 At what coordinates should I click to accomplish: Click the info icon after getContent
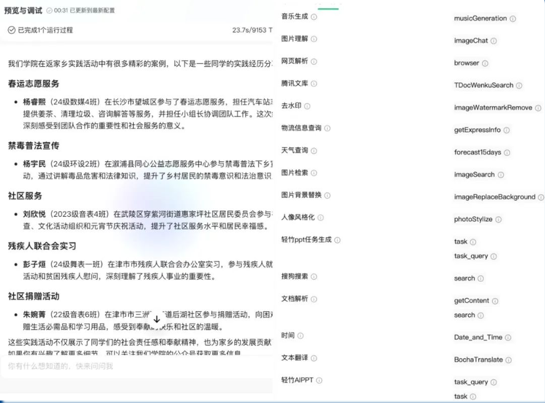click(x=495, y=301)
